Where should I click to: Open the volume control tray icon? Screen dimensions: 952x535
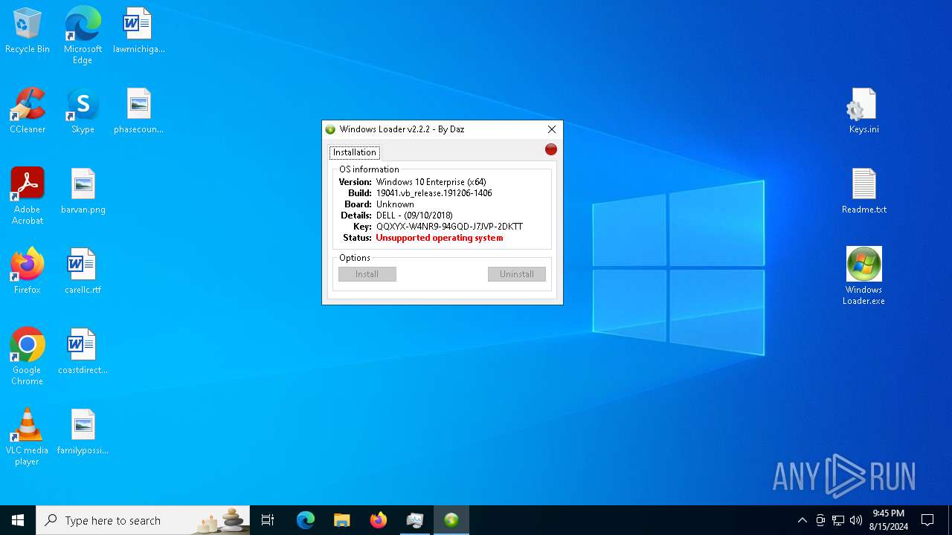click(x=856, y=520)
